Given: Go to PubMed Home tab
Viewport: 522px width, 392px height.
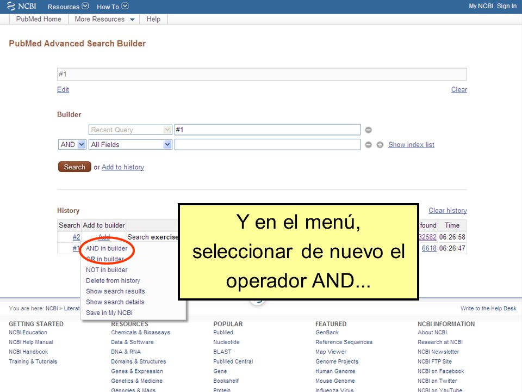Looking at the screenshot, I should click(x=39, y=20).
